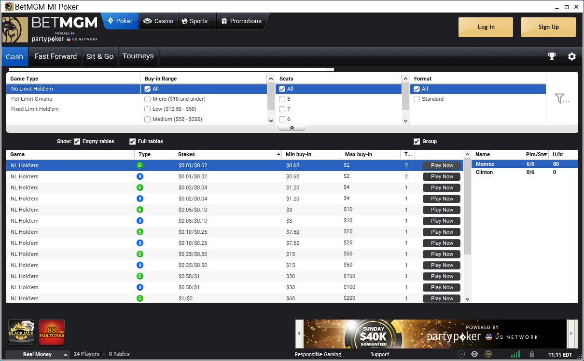Show previous banner with left arrow
Screen dimensions: 584x361
point(299,333)
